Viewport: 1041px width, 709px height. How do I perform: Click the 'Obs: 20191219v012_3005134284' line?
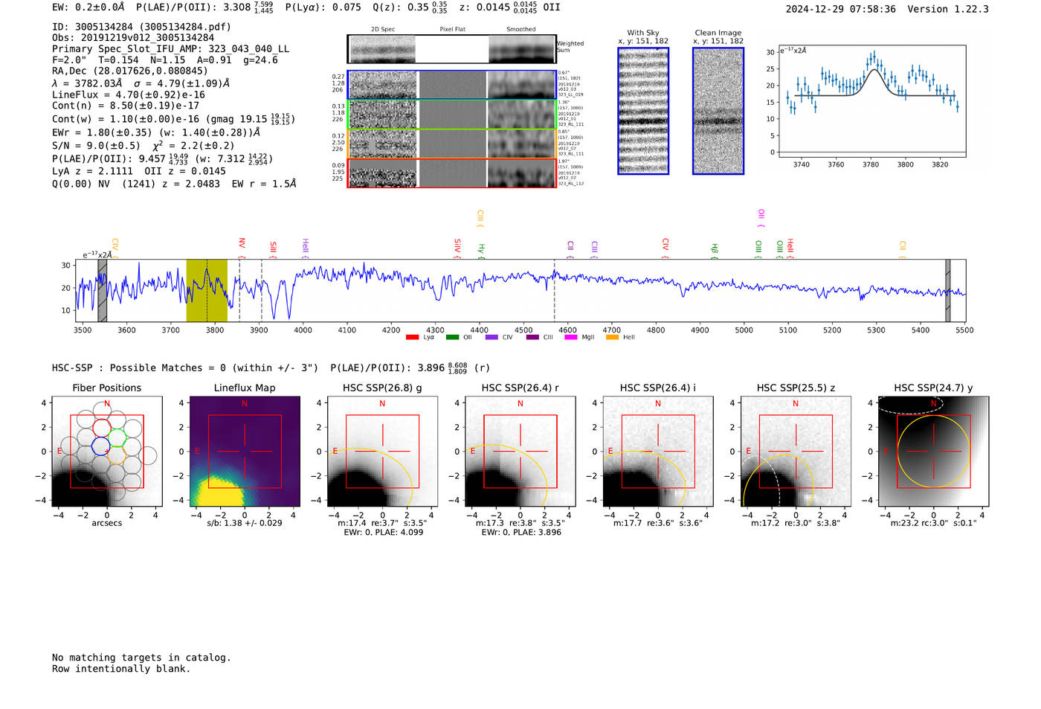click(x=133, y=38)
